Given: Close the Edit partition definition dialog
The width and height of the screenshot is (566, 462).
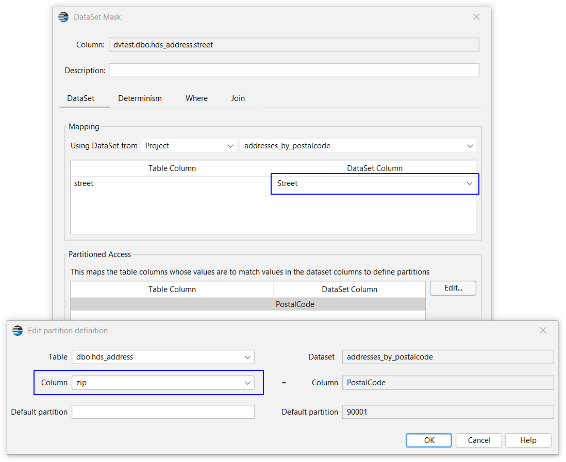Looking at the screenshot, I should (x=543, y=330).
